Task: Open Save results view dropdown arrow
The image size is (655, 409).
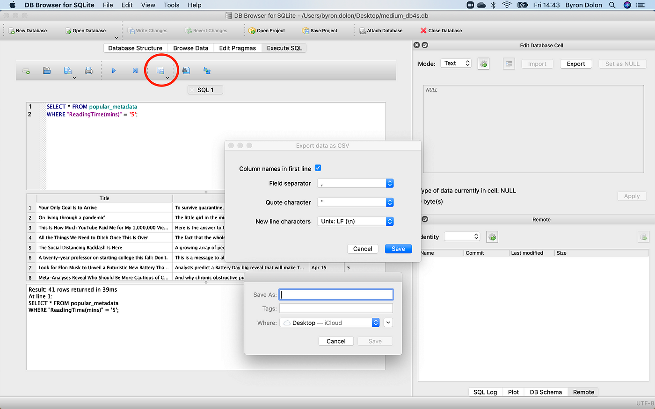Action: tap(167, 78)
